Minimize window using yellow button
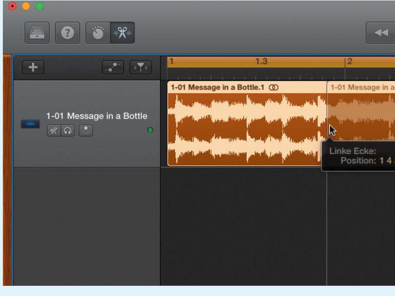This screenshot has height=296, width=395. click(x=26, y=6)
